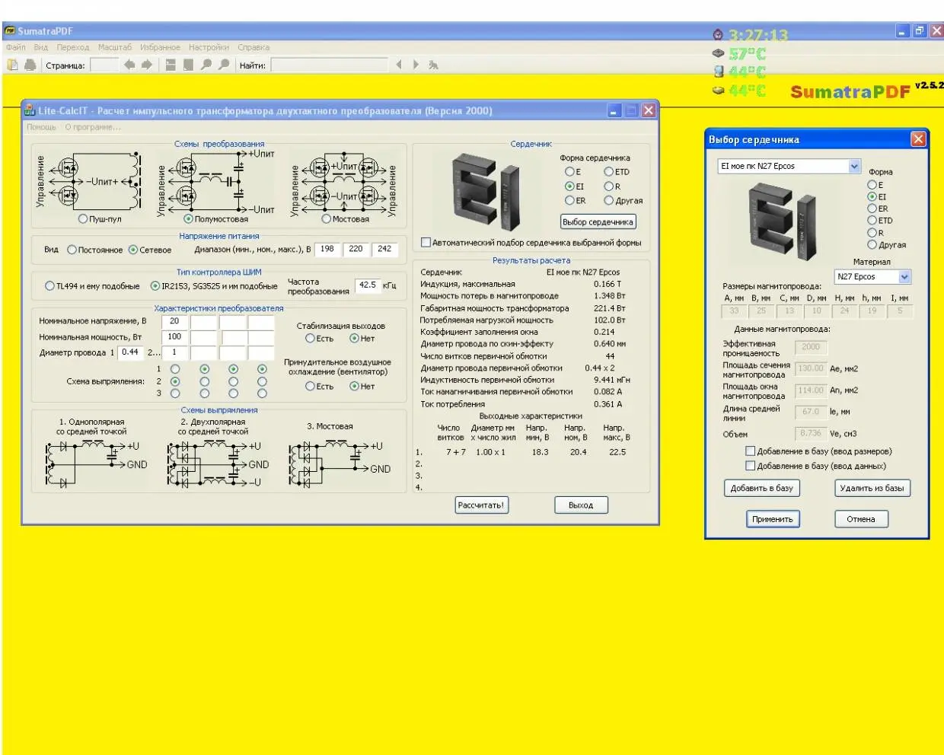Click the minimum voltage field showing 198
944x755 pixels.
point(327,249)
